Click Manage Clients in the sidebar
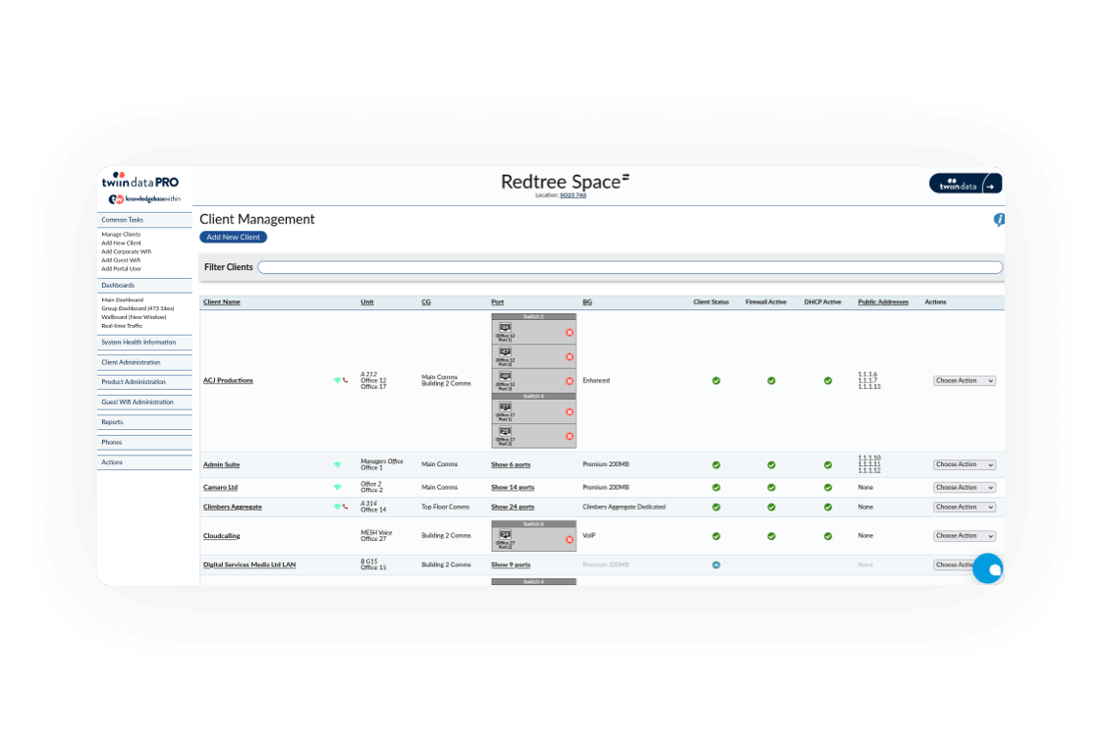 [x=121, y=235]
